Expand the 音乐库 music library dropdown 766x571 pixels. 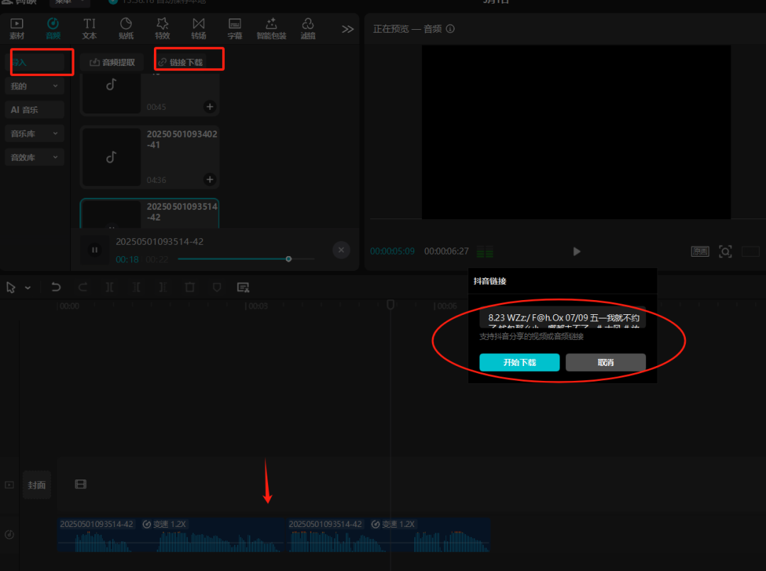pyautogui.click(x=34, y=133)
